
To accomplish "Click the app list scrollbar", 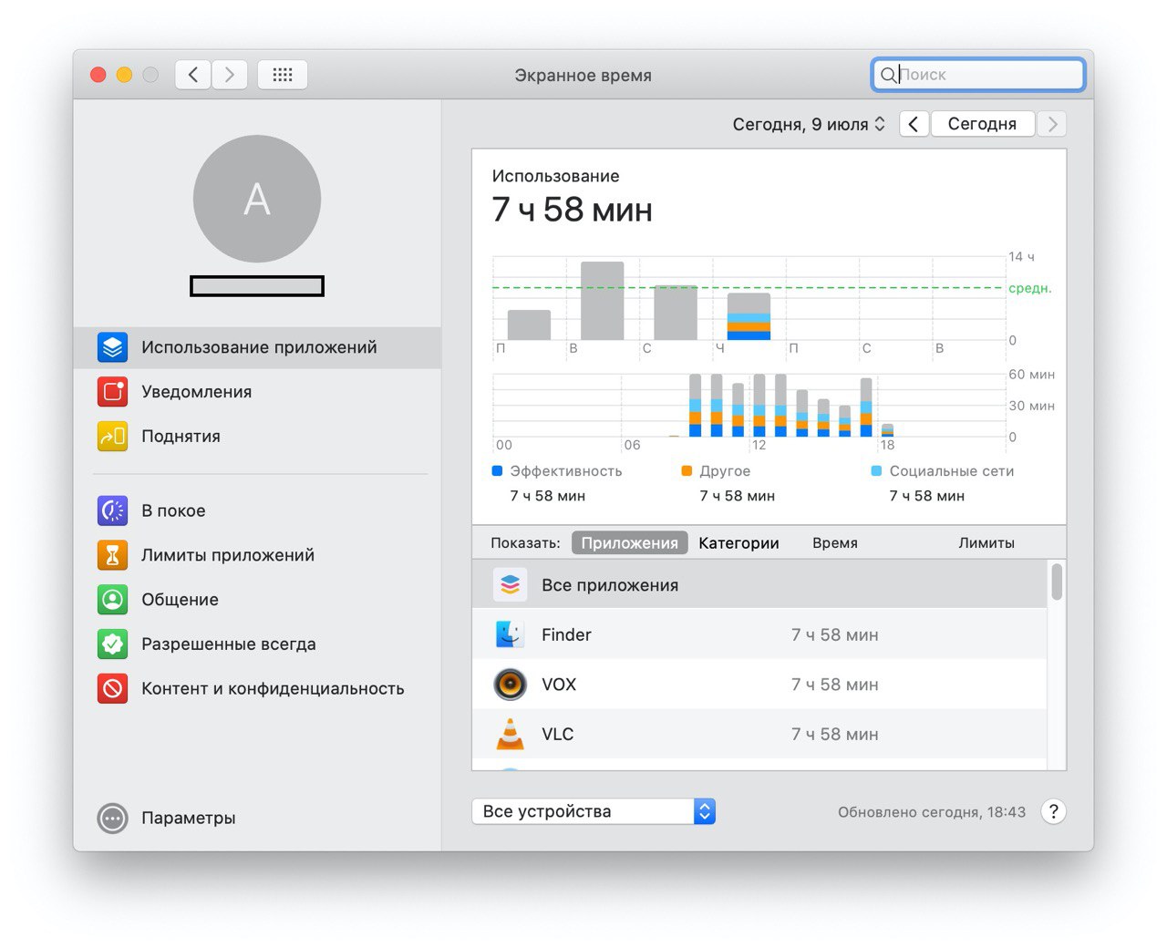I will (1057, 582).
